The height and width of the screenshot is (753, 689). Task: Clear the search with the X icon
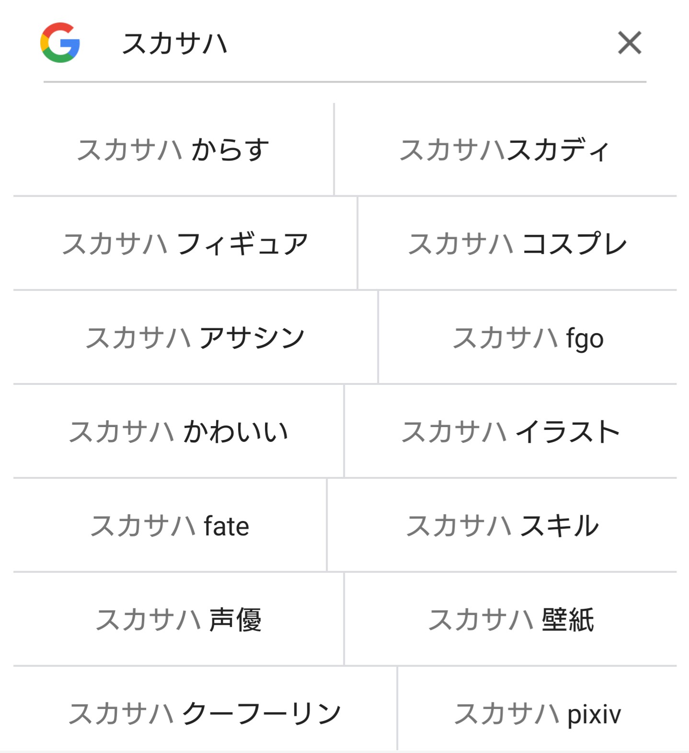(x=629, y=43)
